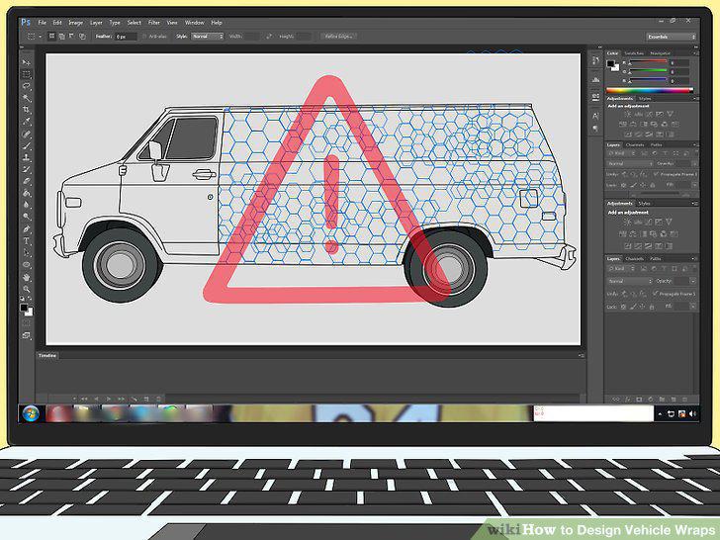Select the Type tool

tap(26, 240)
